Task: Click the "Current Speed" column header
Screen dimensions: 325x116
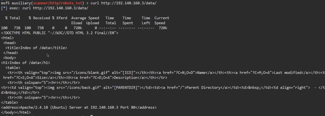Action: pos(162,18)
